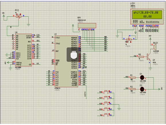The width and height of the screenshot is (166, 125).
Task: Toggle the push button labeled U
Action: click(106, 92)
